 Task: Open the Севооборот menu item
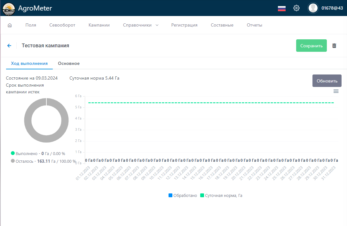(x=62, y=25)
